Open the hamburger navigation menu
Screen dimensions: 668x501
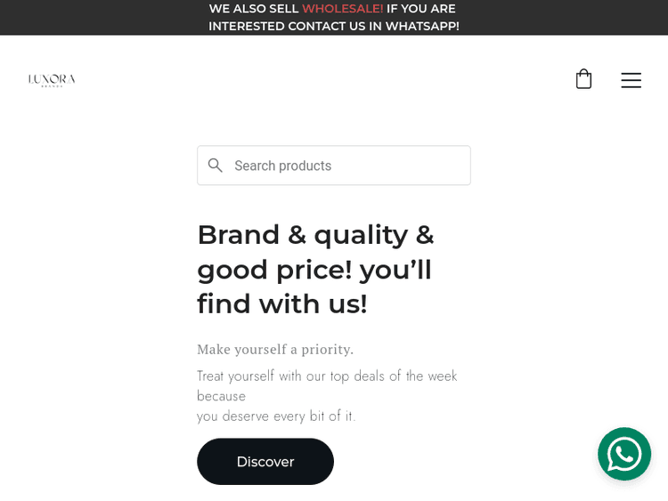[631, 80]
